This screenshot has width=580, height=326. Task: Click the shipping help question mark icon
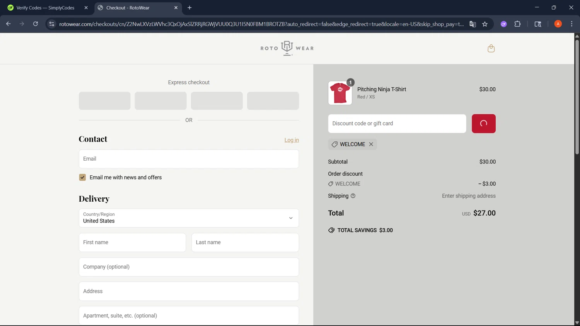(353, 196)
